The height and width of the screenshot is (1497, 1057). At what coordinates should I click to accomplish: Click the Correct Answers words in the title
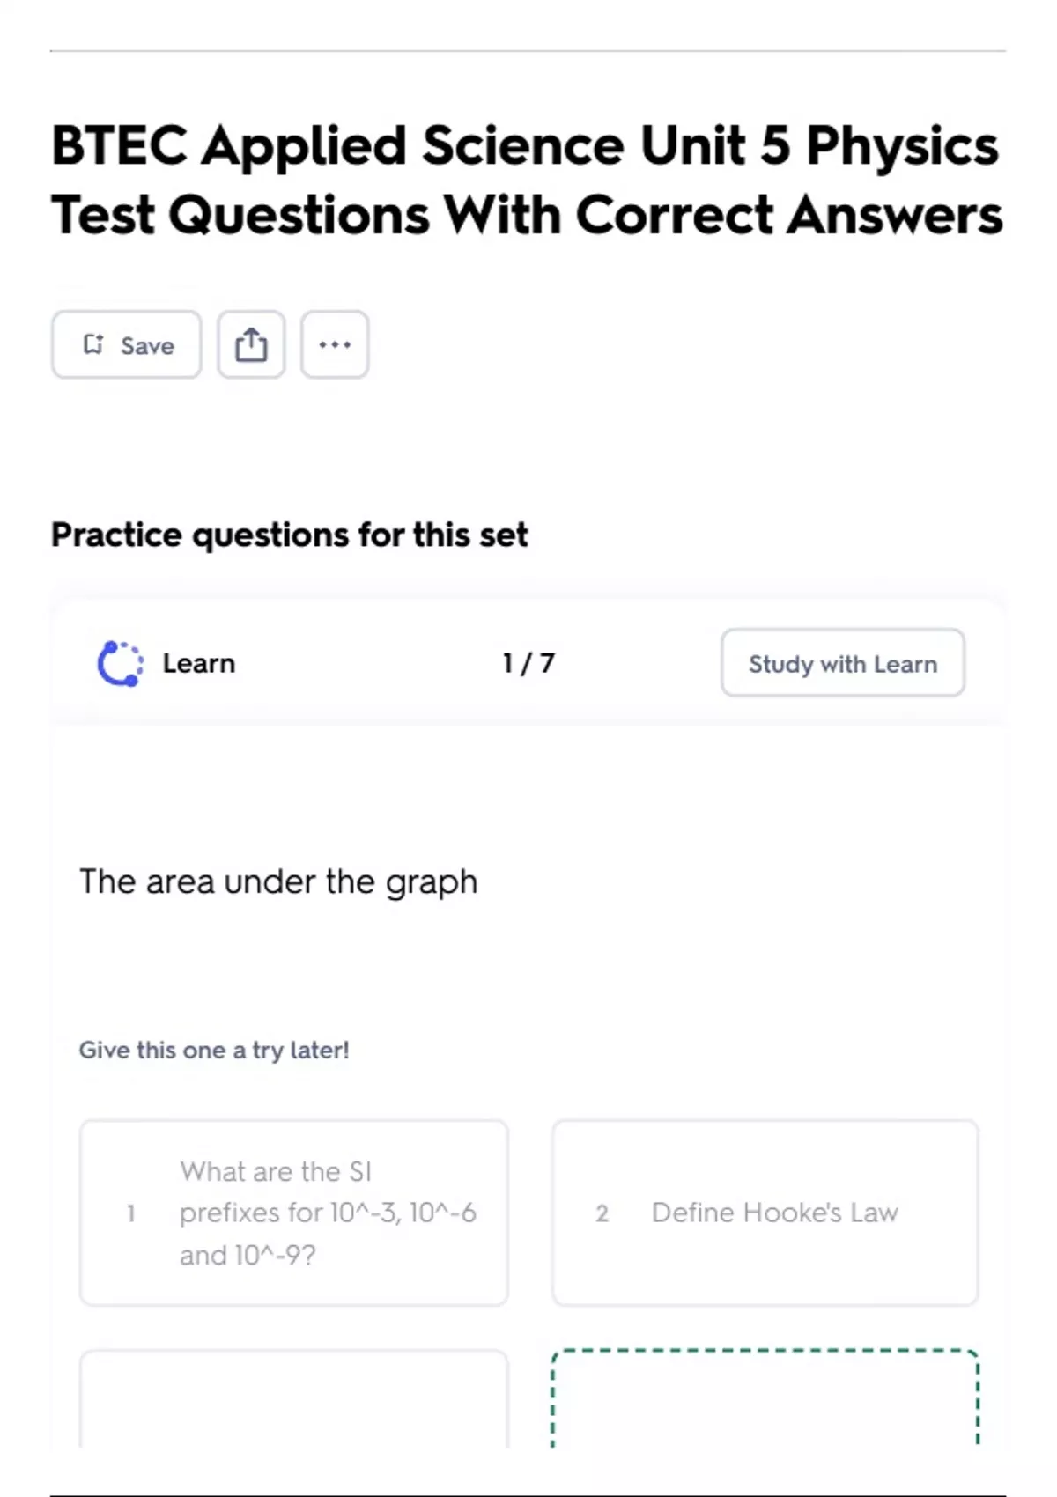[x=789, y=215]
